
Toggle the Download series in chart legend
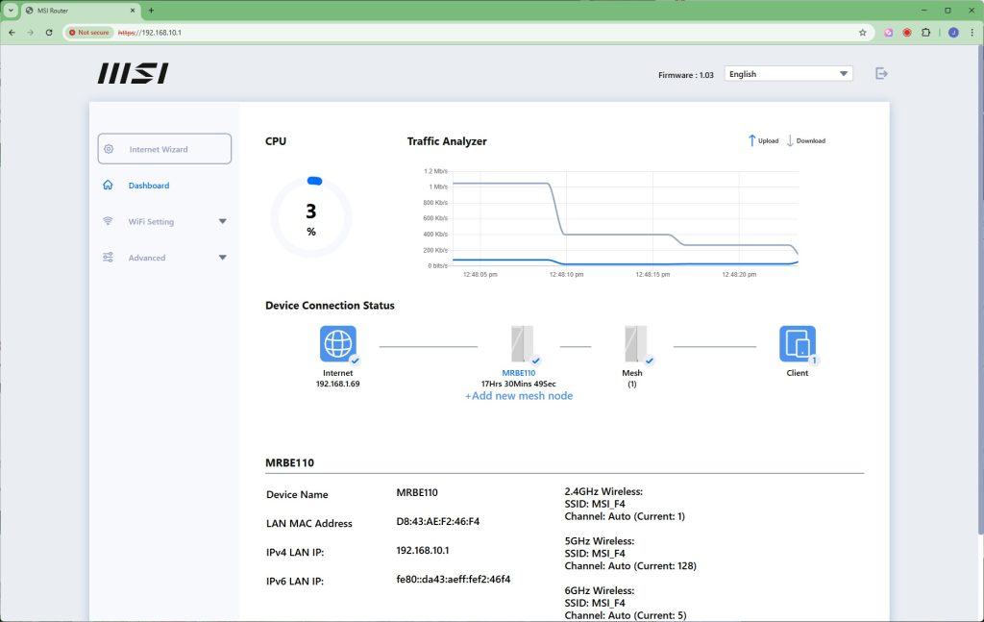805,140
